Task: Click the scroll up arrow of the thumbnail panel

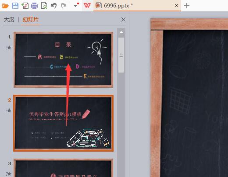Action: coord(121,32)
